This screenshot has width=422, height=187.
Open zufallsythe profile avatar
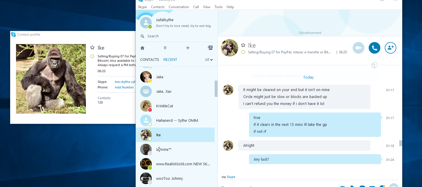[146, 23]
